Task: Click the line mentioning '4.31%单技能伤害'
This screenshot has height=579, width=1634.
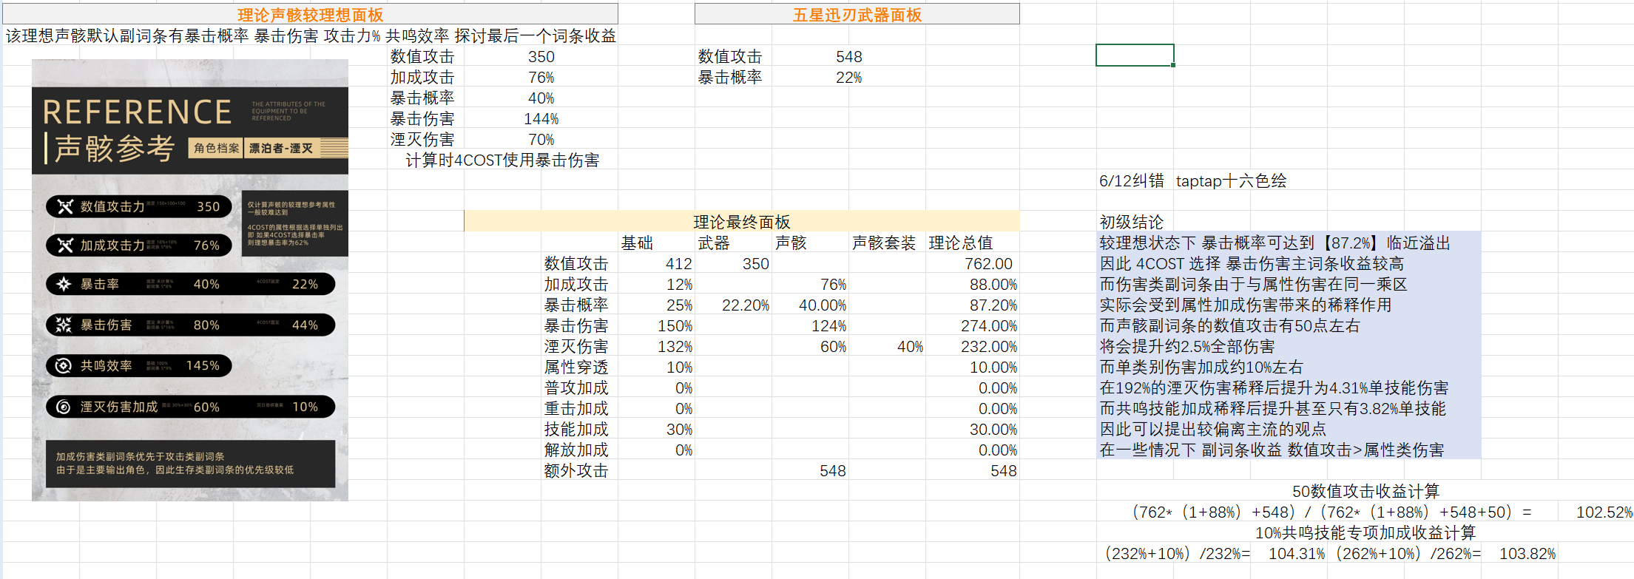Action: (x=1274, y=388)
